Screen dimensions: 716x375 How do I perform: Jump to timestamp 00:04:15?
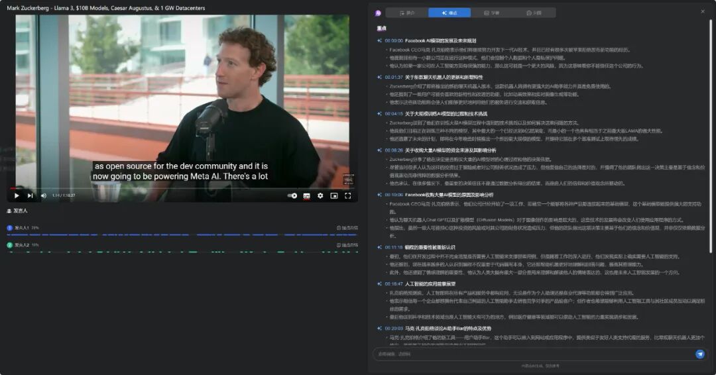click(x=394, y=113)
